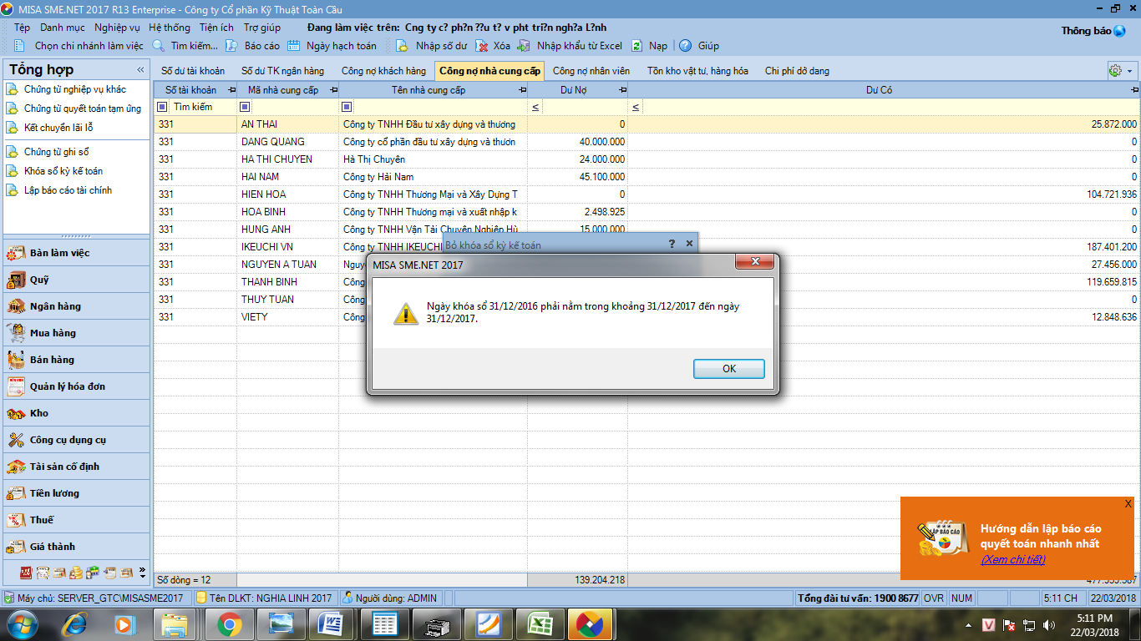This screenshot has width=1141, height=641.
Task: Open filter operator for Số tài khoản column
Action: pos(163,107)
